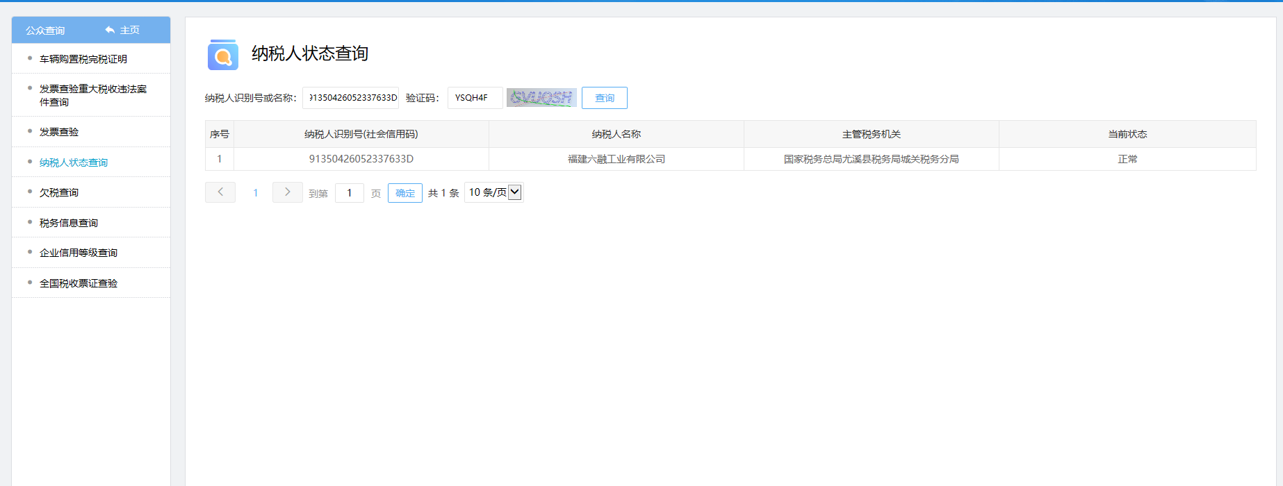The image size is (1283, 486).
Task: Click the 确定 page jump button
Action: click(404, 193)
